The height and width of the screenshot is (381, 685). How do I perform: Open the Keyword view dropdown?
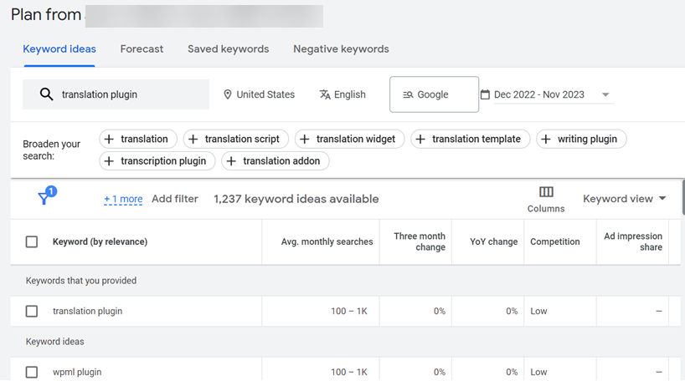pyautogui.click(x=624, y=199)
